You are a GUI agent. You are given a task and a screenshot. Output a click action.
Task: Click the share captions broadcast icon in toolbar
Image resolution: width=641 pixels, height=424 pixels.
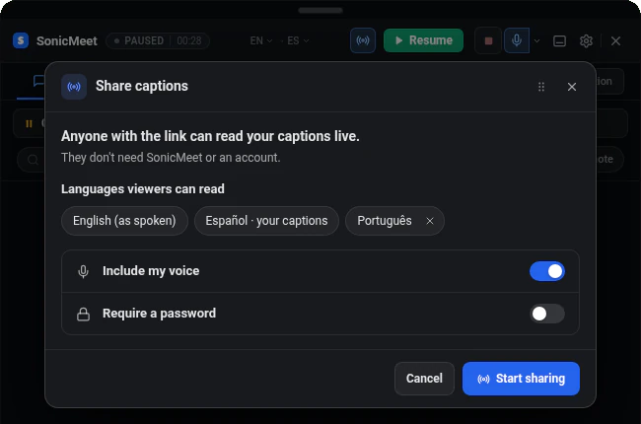coord(363,40)
